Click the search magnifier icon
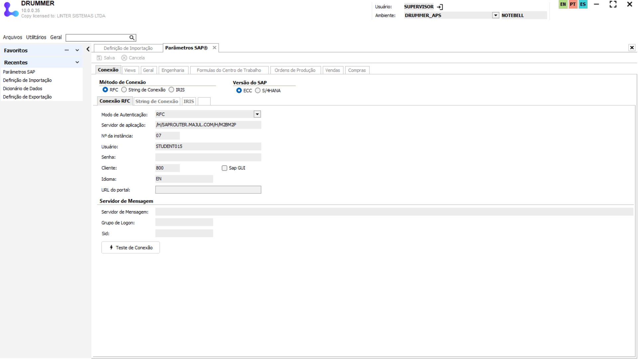Screen dimensions: 638x359 (x=132, y=38)
